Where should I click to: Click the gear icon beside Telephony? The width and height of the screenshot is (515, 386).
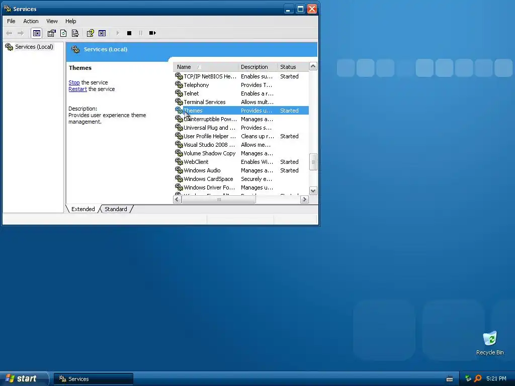[x=179, y=84]
